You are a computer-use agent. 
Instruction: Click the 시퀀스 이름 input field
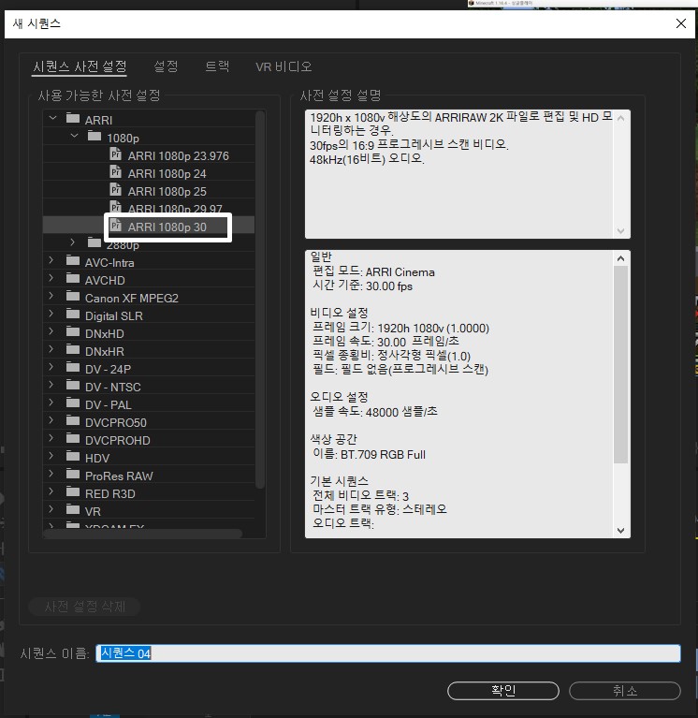[x=388, y=653]
